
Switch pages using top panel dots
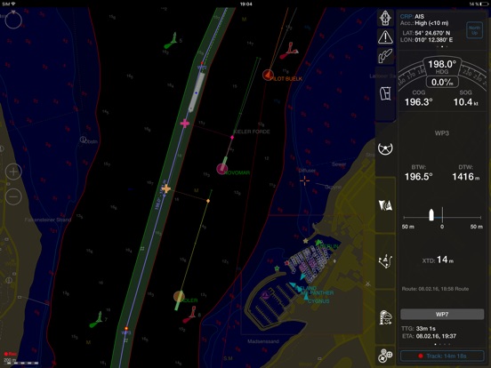coord(442,46)
